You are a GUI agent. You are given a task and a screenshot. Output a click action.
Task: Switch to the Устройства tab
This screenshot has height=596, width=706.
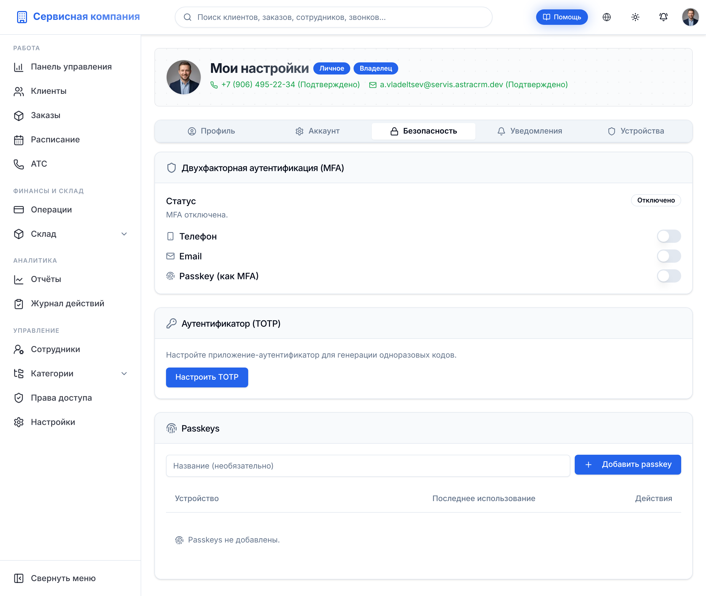[x=635, y=131]
